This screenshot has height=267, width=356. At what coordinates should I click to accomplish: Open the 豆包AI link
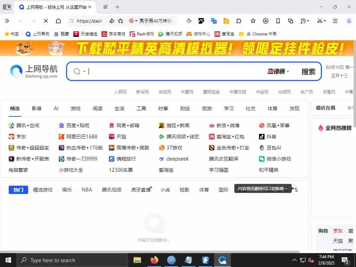click(x=270, y=148)
